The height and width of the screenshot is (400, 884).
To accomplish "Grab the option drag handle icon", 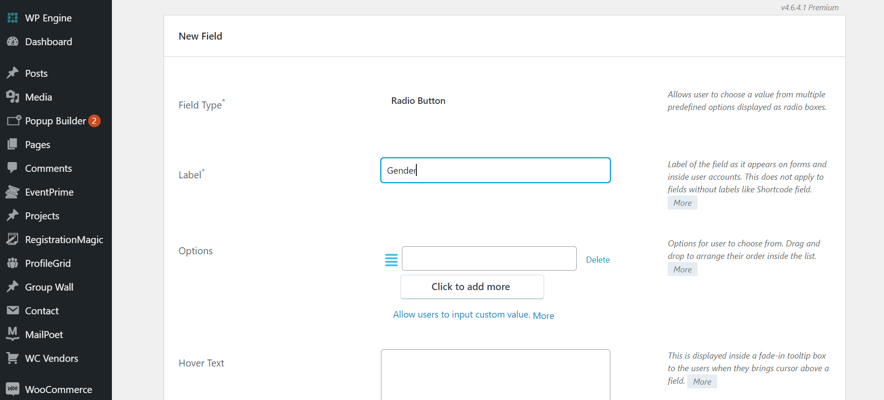I will pyautogui.click(x=391, y=260).
